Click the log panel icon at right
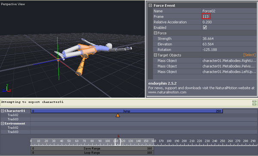 coord(254,103)
